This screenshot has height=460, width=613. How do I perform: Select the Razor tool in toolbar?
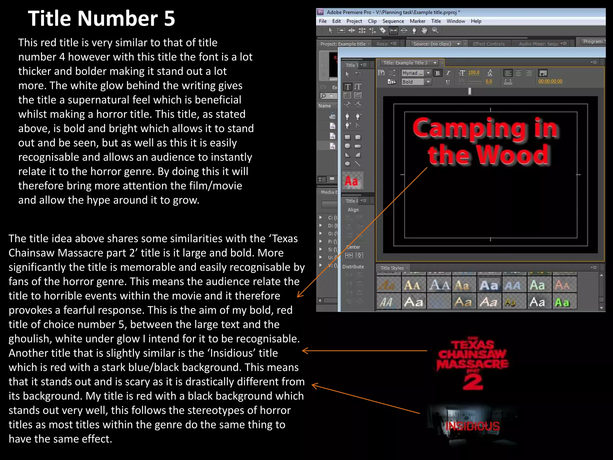point(383,30)
